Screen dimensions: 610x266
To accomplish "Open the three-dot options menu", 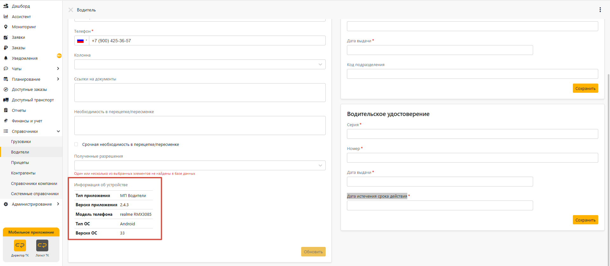I will click(x=600, y=10).
